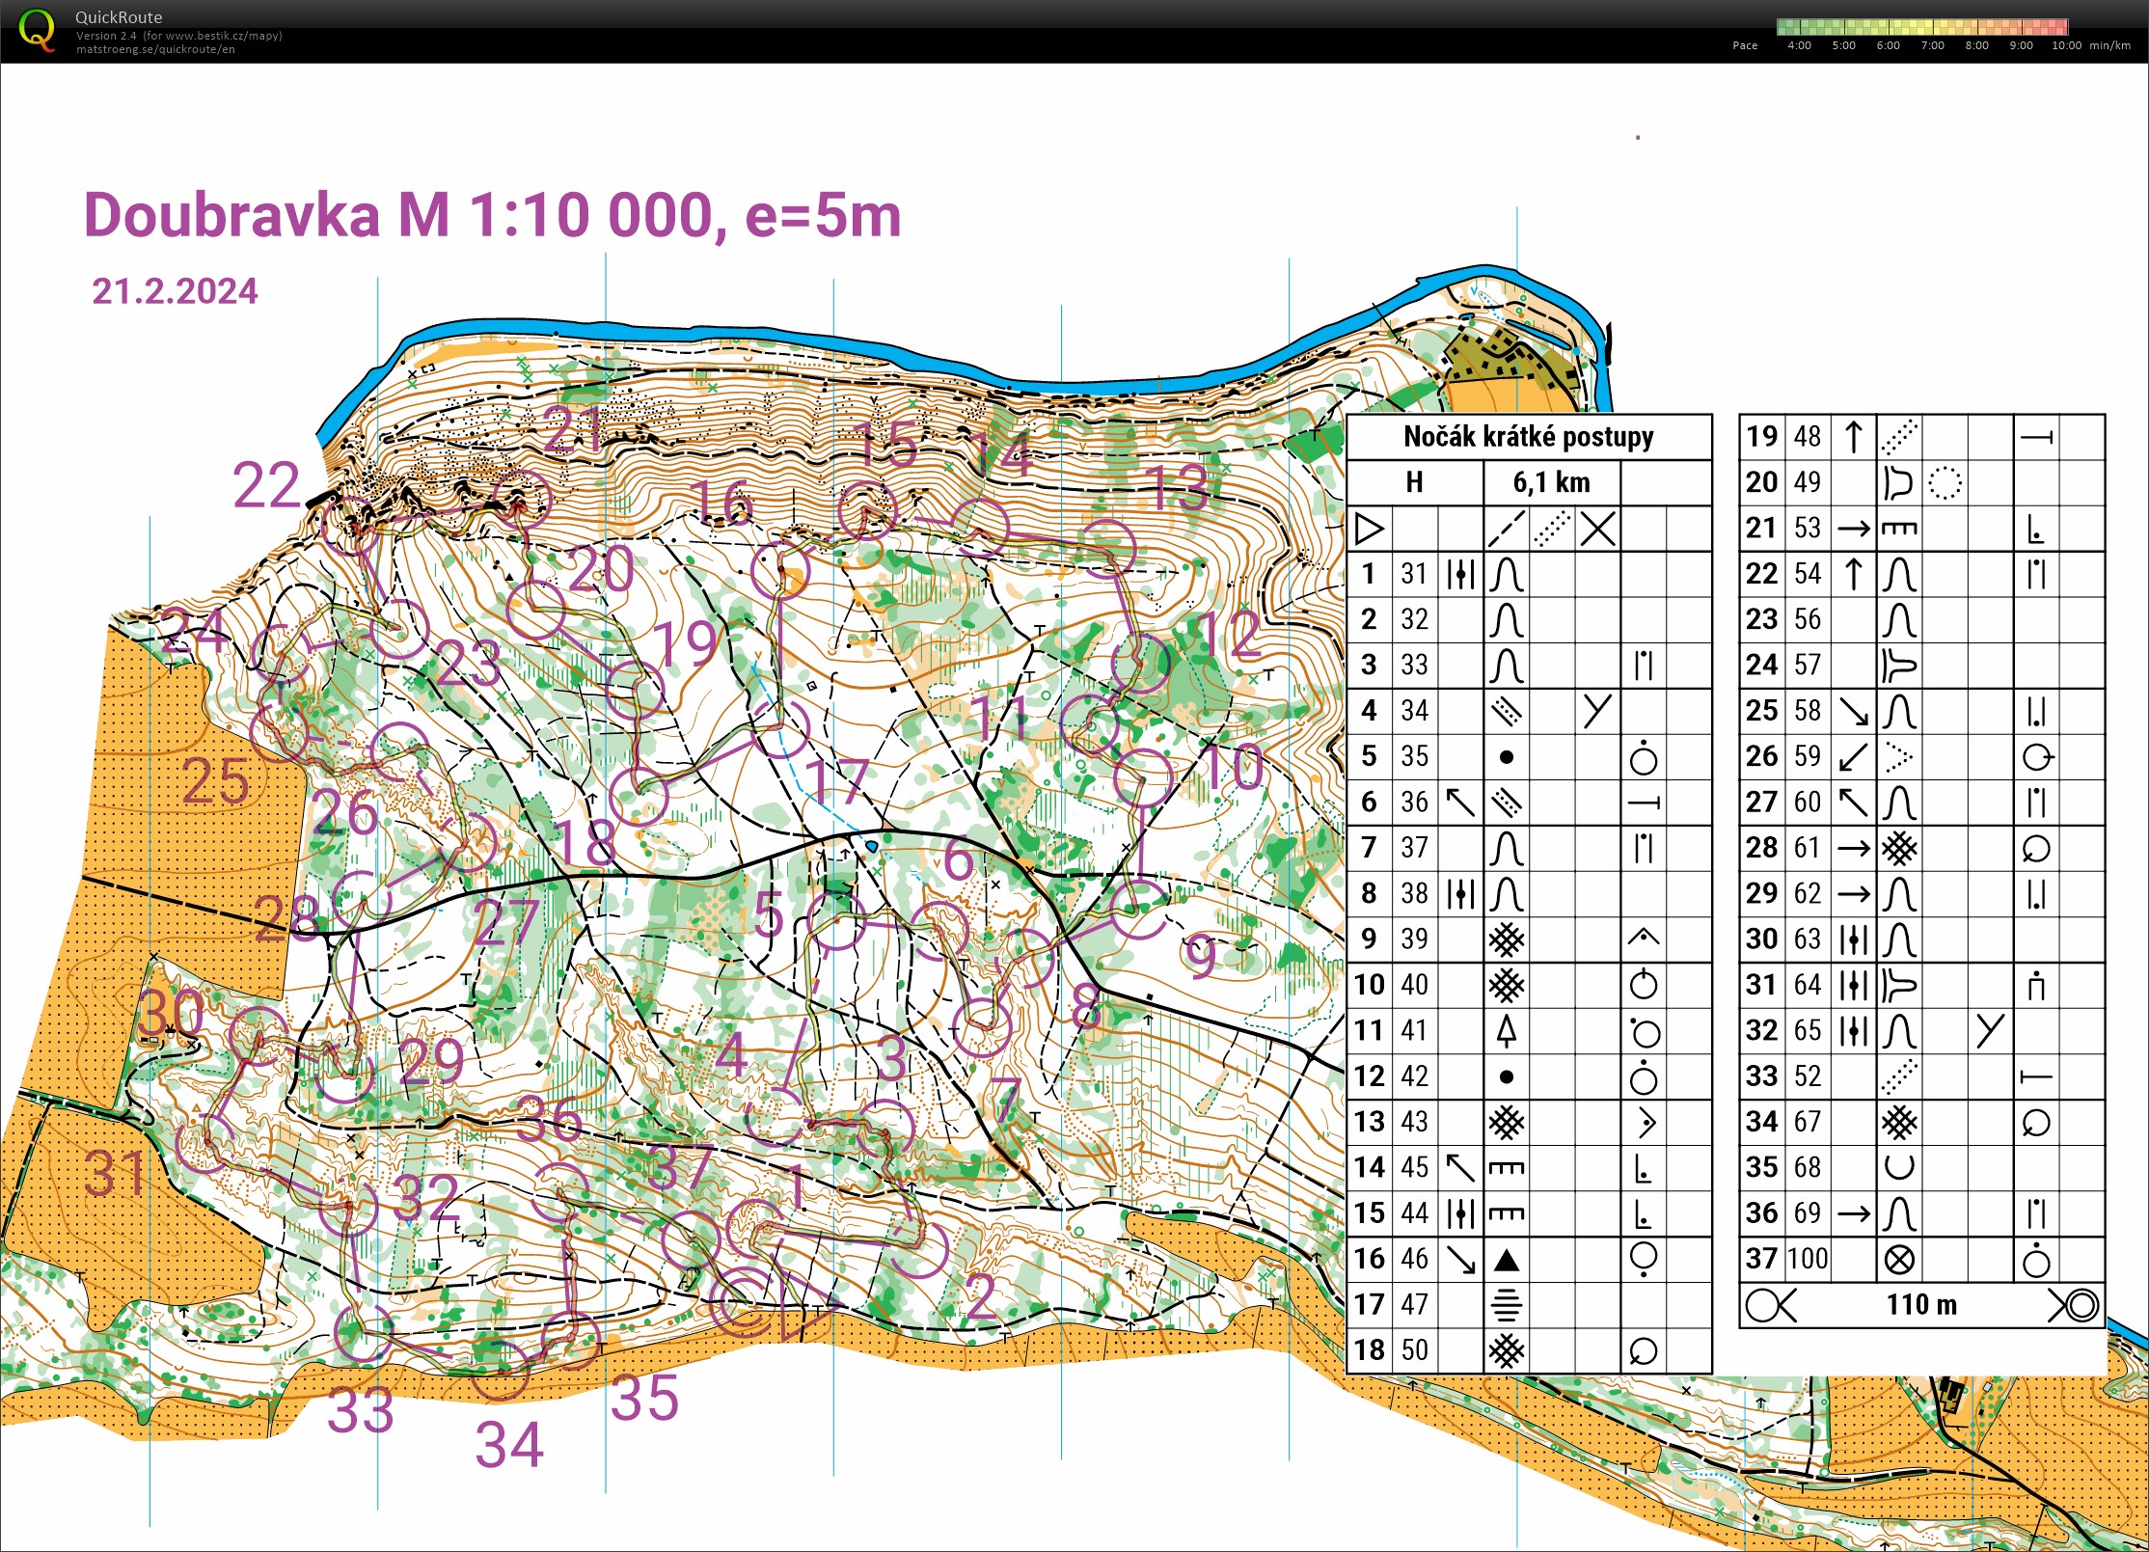The height and width of the screenshot is (1552, 2149).
Task: Click the depression U symbol in row 35
Action: [1899, 1167]
